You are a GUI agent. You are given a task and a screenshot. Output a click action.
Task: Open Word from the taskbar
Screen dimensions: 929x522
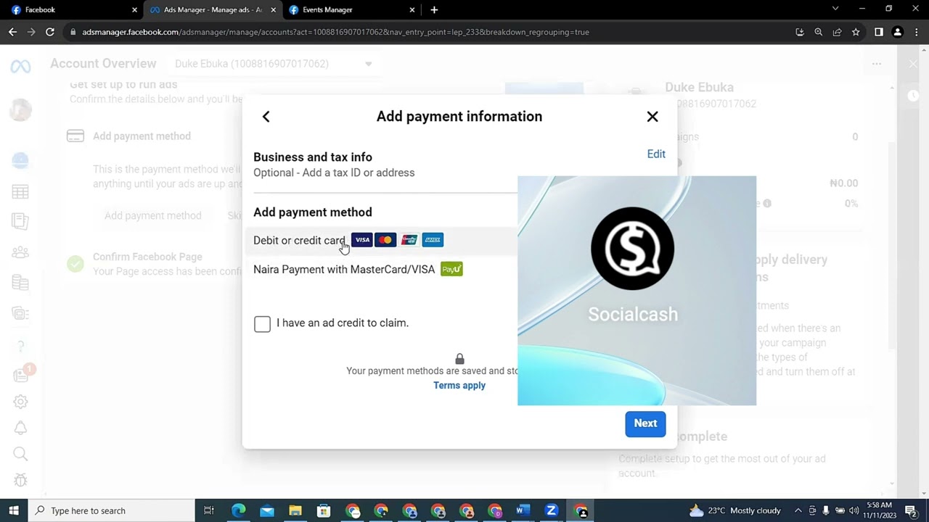(x=522, y=510)
